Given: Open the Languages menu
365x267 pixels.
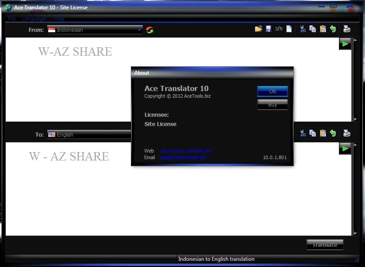Looking at the screenshot, I should coord(34,19).
